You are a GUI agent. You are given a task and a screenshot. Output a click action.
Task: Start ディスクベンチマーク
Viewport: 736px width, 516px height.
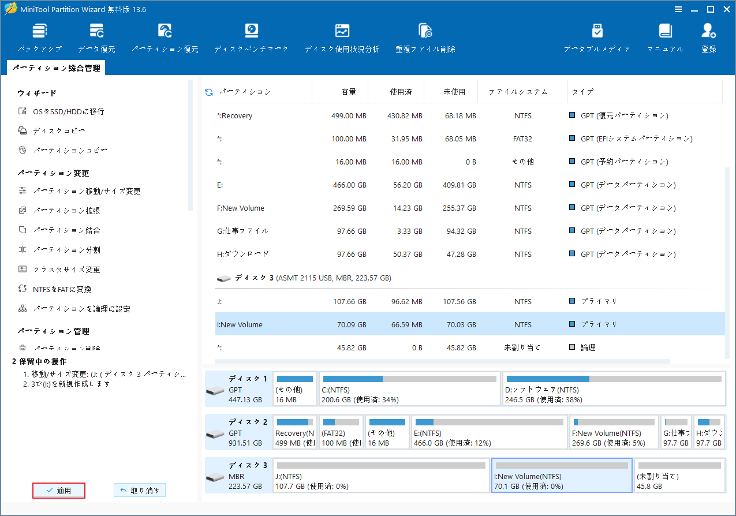pos(251,39)
